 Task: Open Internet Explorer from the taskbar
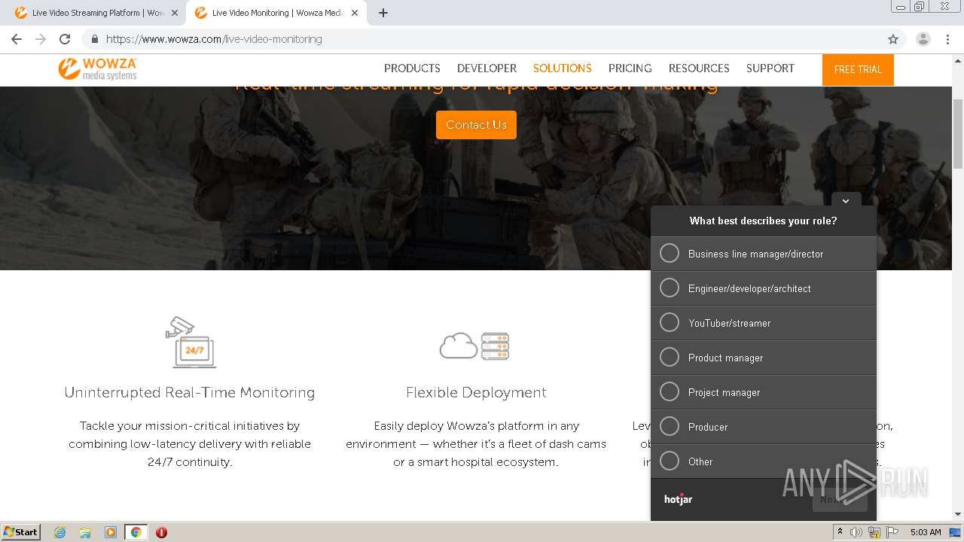(60, 532)
